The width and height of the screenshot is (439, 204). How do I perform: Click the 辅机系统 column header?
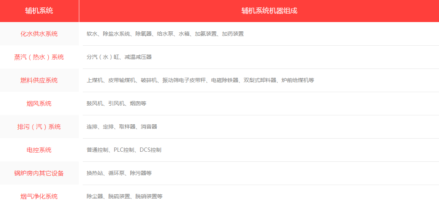pos(39,11)
